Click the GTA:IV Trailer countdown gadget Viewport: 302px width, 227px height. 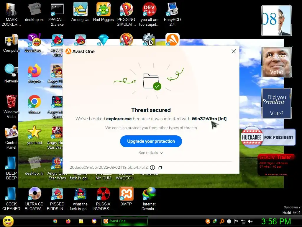[x=276, y=165]
